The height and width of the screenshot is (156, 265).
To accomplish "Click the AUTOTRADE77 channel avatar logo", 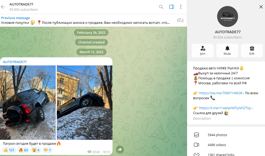I will point(227,16).
